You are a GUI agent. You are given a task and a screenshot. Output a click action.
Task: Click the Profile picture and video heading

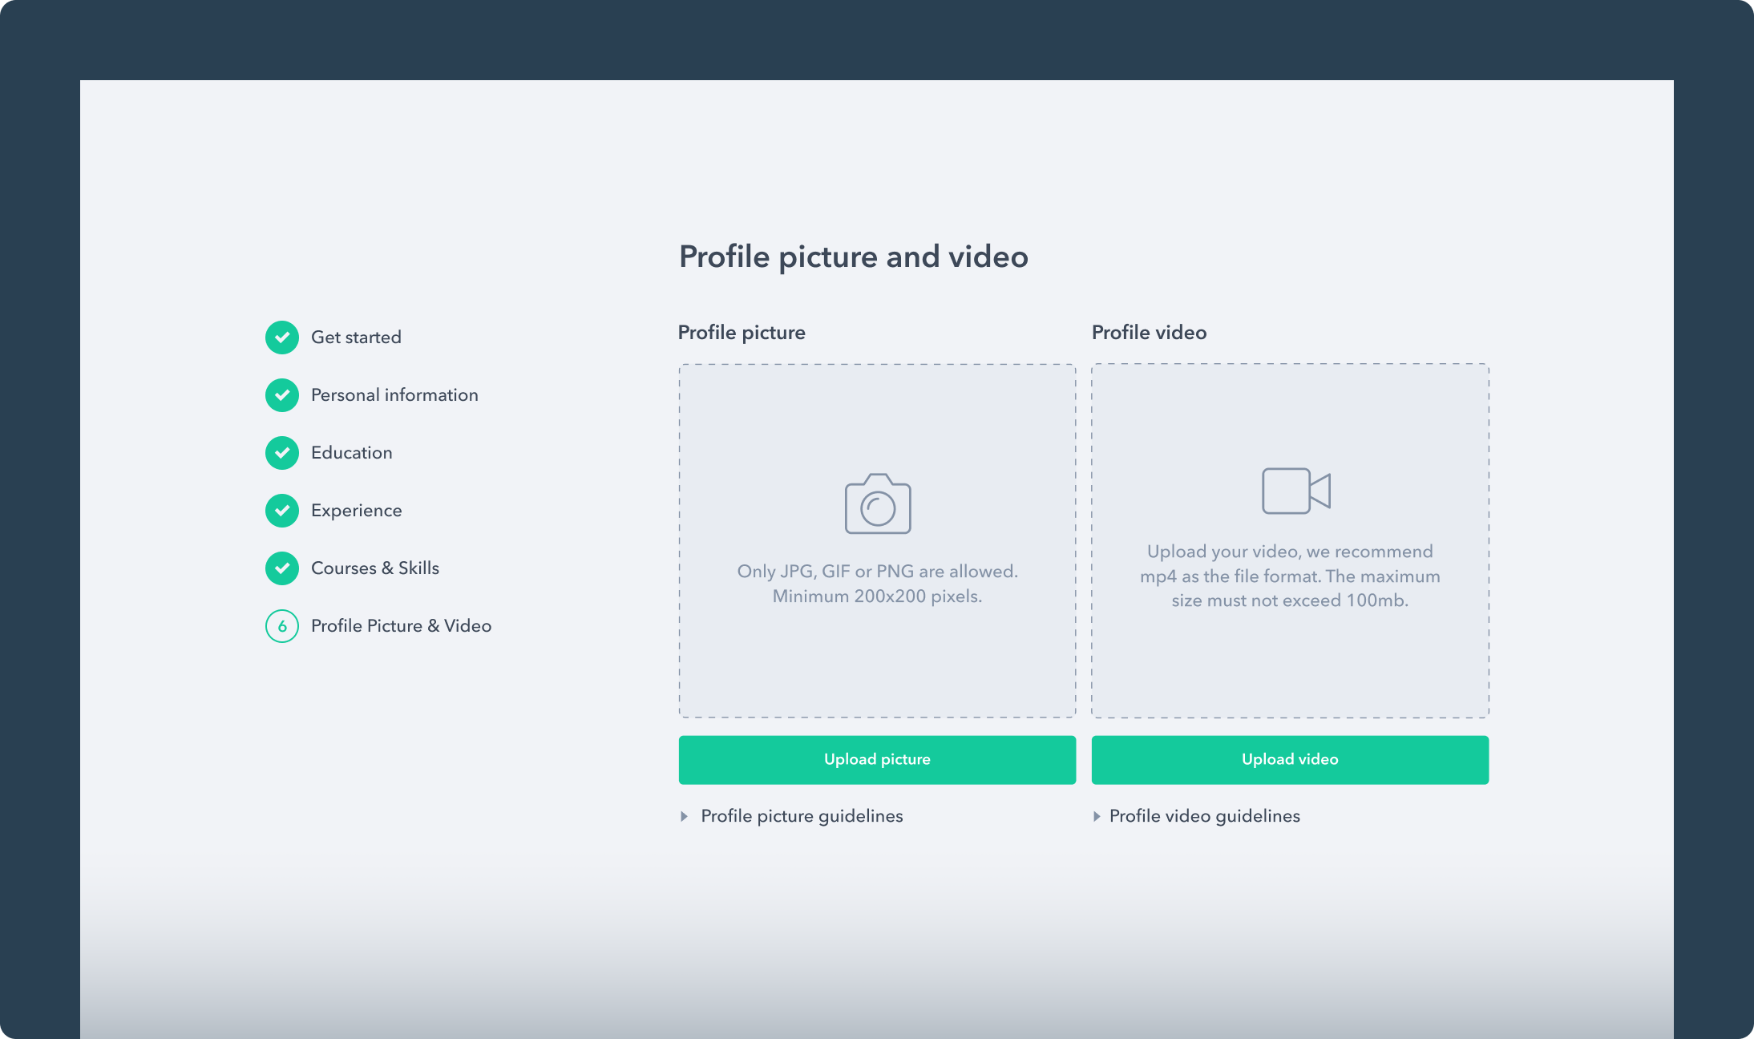pos(854,257)
